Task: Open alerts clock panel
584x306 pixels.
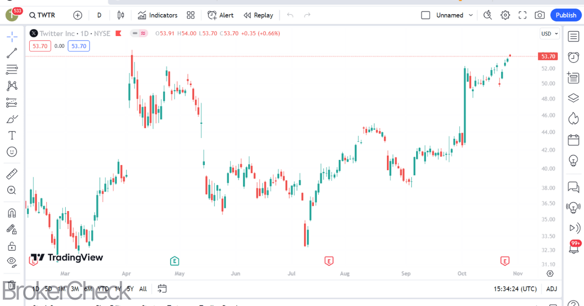Action: [x=573, y=57]
